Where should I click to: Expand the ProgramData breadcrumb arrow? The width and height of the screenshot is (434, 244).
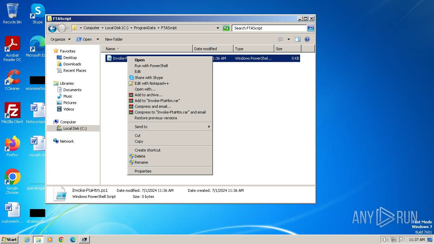[158, 28]
